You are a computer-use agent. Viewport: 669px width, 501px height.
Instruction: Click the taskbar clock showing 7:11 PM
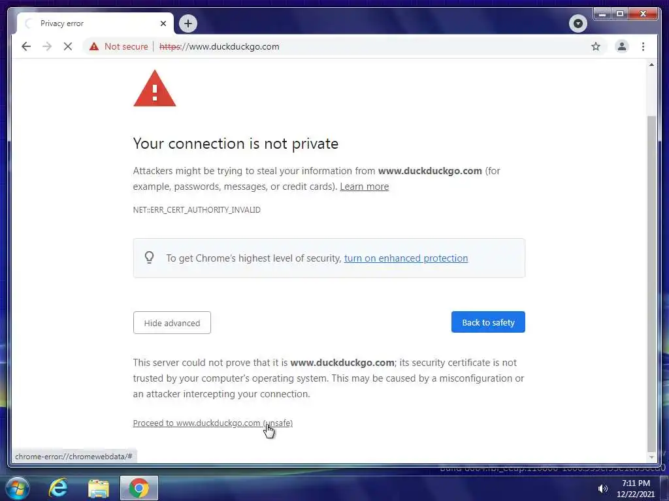(636, 489)
